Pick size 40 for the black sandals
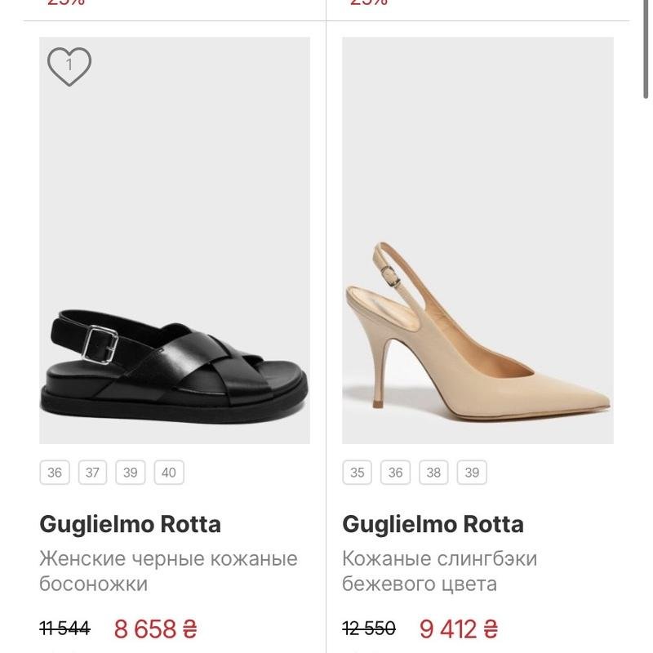653x653 pixels. tap(169, 473)
